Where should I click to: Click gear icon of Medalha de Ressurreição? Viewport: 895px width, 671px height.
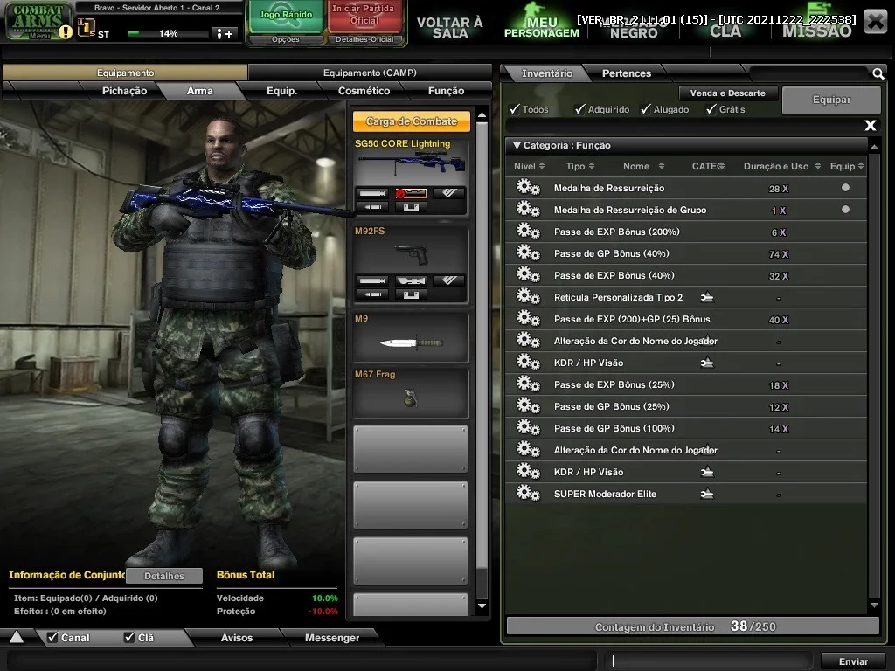point(528,188)
